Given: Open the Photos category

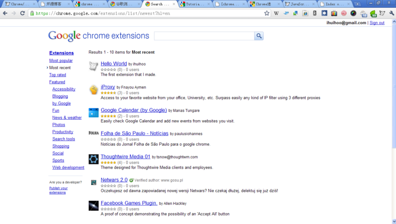Looking at the screenshot, I should [x=58, y=125].
